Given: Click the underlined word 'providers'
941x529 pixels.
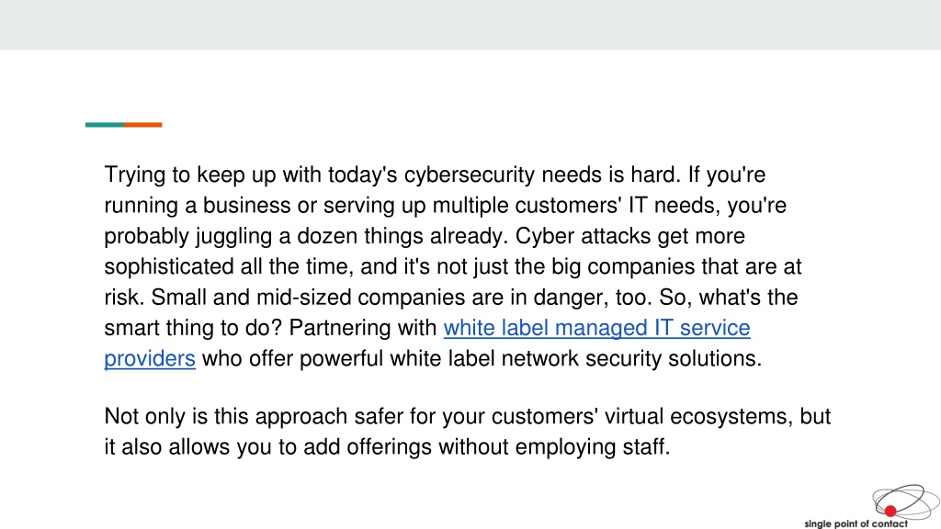Looking at the screenshot, I should (150, 359).
